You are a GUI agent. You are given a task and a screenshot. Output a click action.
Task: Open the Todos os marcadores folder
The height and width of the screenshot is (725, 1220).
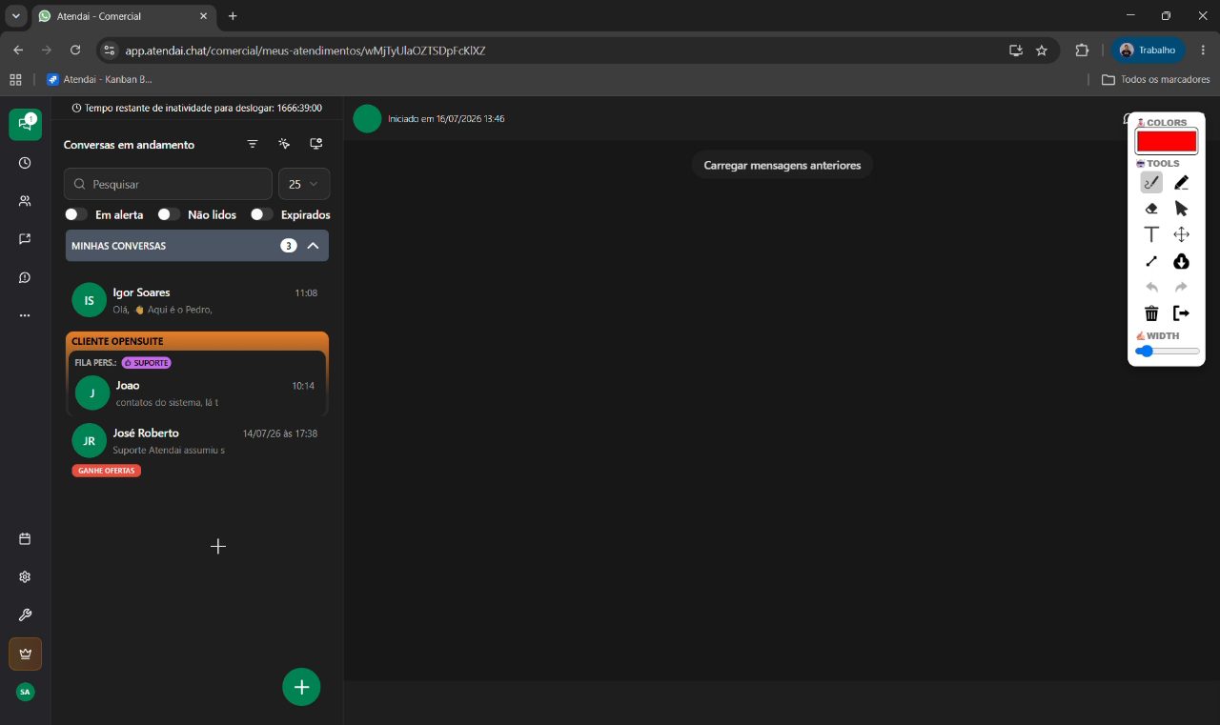point(1155,79)
